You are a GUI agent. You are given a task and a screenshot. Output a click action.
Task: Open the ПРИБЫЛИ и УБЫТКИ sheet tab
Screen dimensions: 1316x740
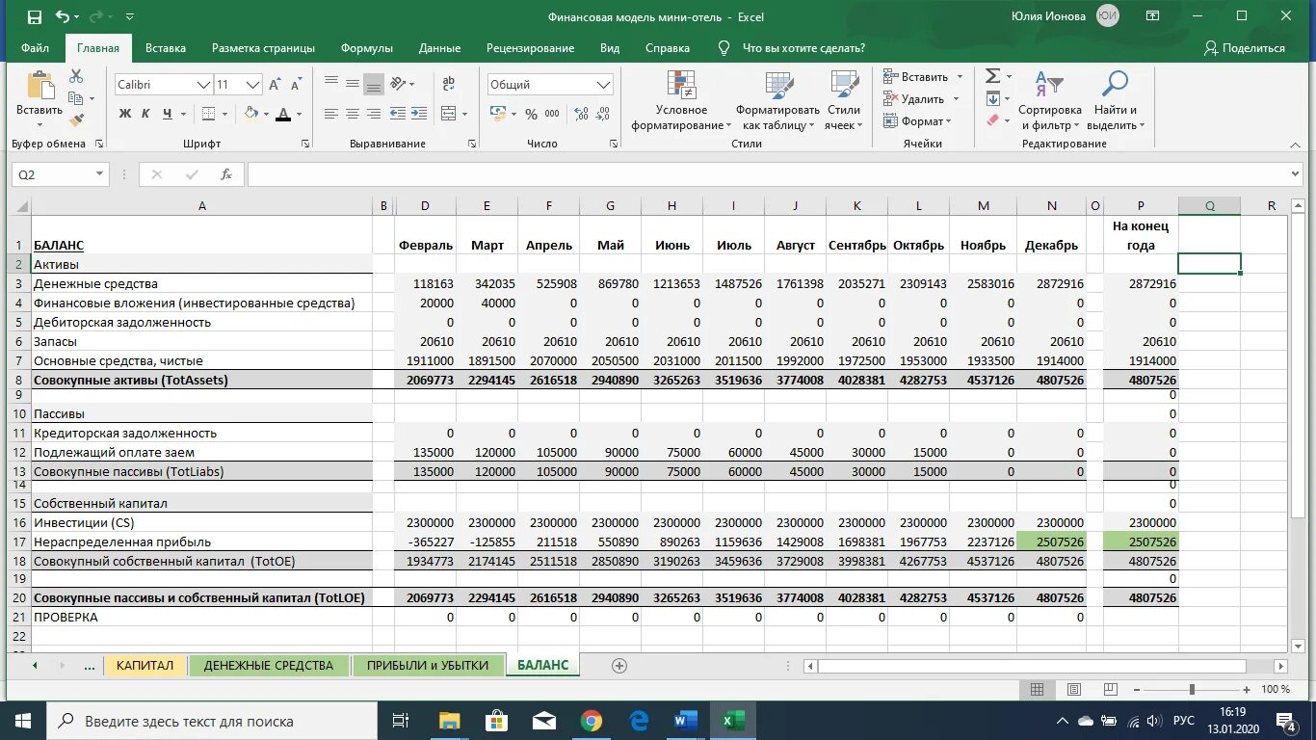(x=428, y=665)
